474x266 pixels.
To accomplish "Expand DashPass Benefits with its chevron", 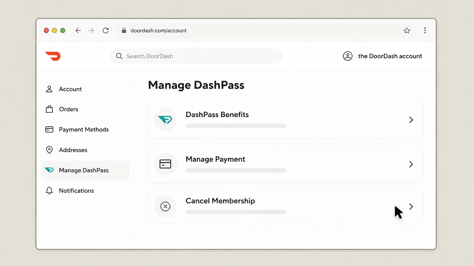I will (x=411, y=120).
